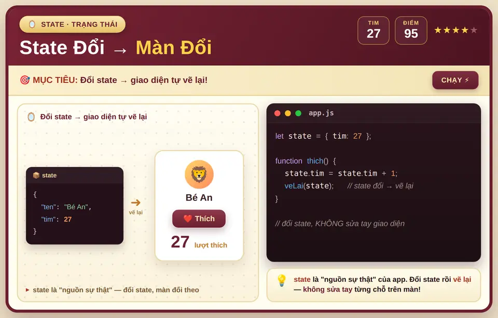498x318 pixels.
Task: Click the green dot in app.js window
Action: click(298, 113)
